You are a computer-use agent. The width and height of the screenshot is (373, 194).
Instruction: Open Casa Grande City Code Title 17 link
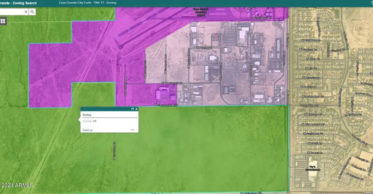point(87,3)
